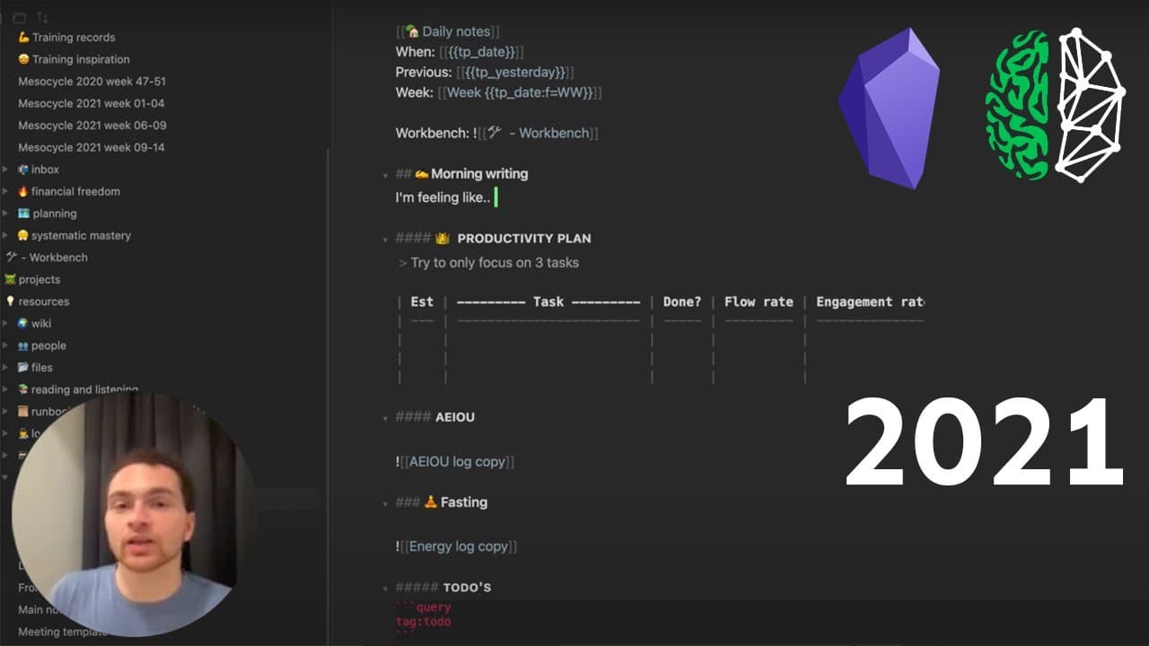Click the "Try to only focus on 3 tasks" quote
The height and width of the screenshot is (646, 1149).
pyautogui.click(x=495, y=263)
